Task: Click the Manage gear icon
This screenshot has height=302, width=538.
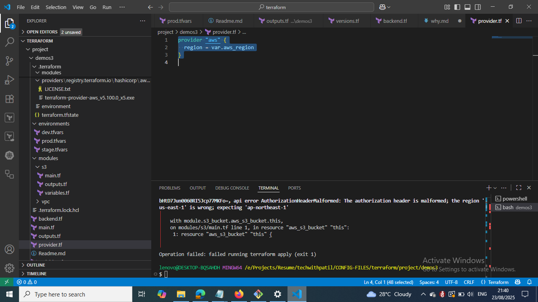Action: point(9,268)
